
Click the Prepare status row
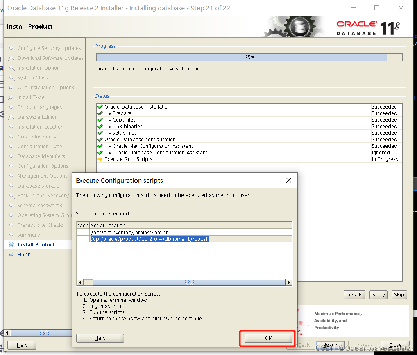[x=249, y=113]
